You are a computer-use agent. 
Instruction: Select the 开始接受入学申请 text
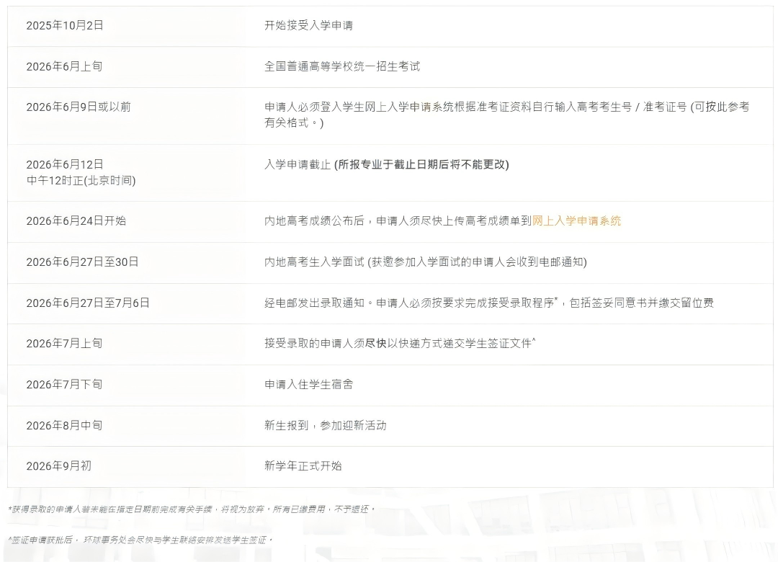308,25
